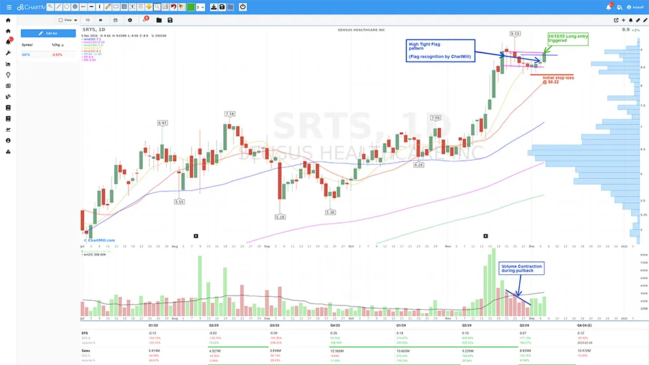This screenshot has height=365, width=649.
Task: Open the sidebar alerts bell with badge
Action: 8,41
